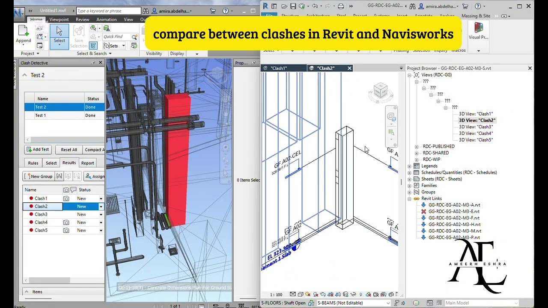The image size is (548, 308).
Task: Expand the Project panel dropdown
Action: click(38, 53)
